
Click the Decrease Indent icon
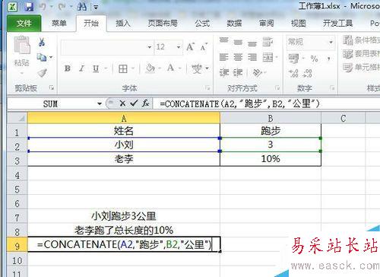(x=224, y=73)
